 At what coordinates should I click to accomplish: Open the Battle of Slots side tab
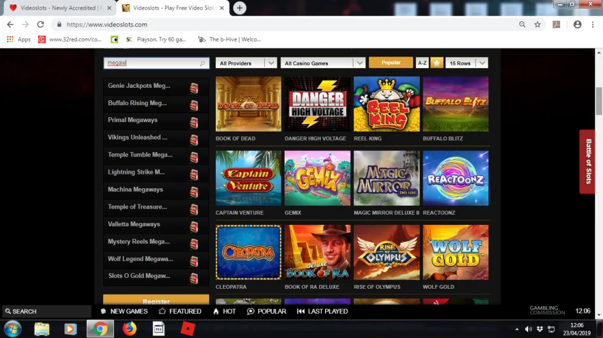tap(587, 162)
